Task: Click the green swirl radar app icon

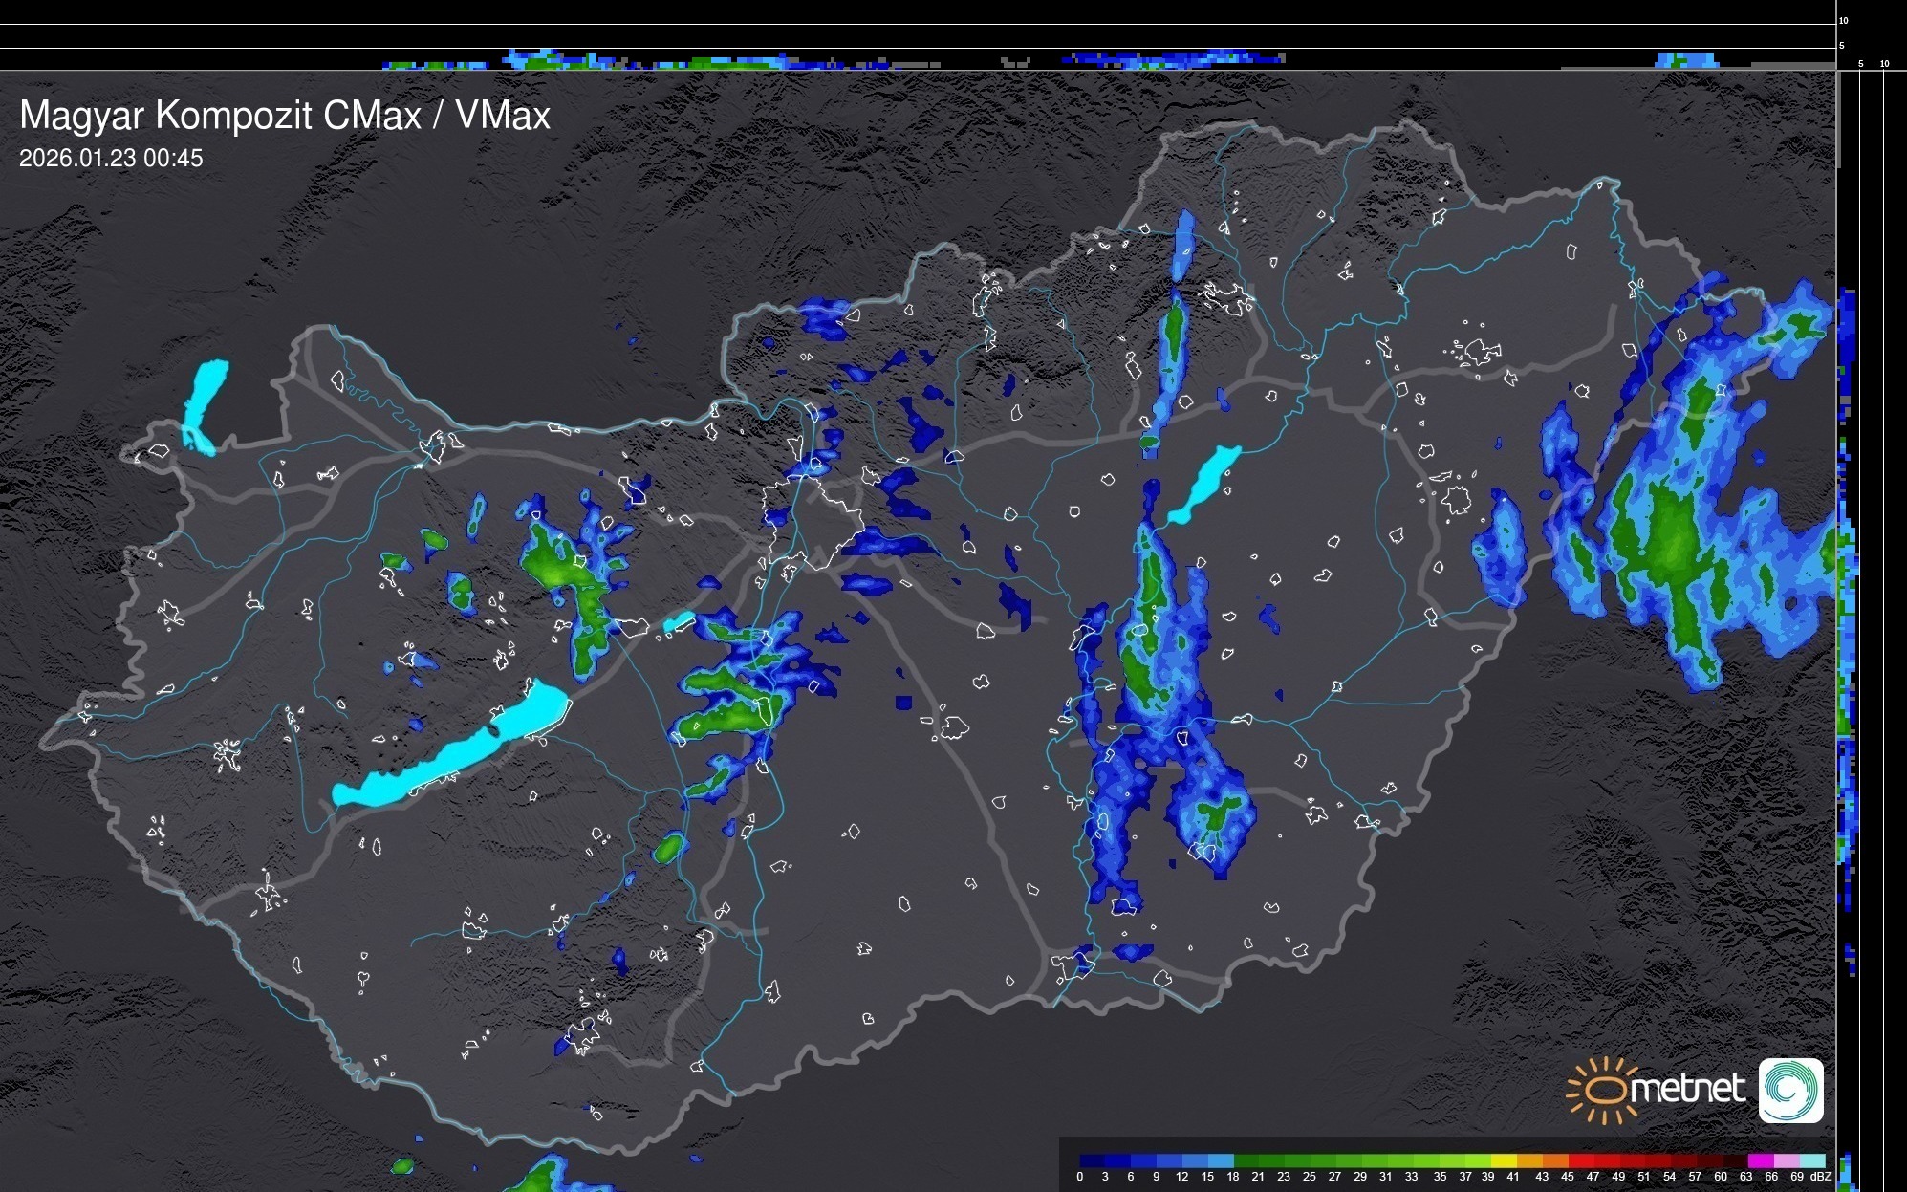Action: 1791,1090
